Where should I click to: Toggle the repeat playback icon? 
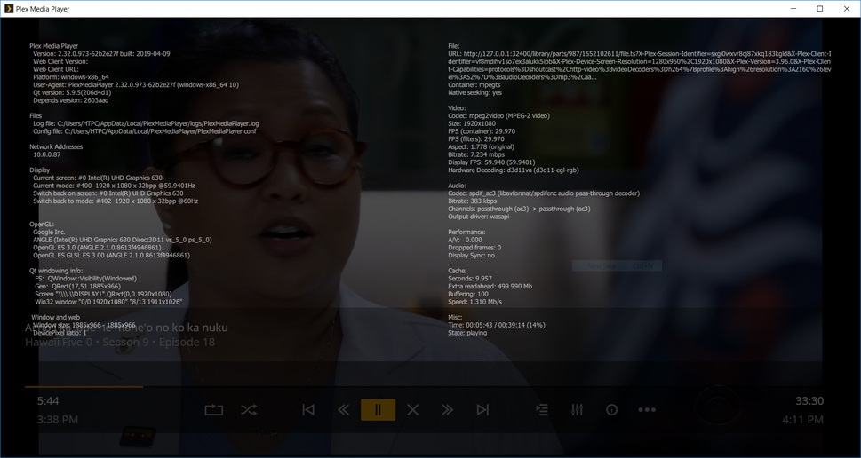click(x=213, y=410)
